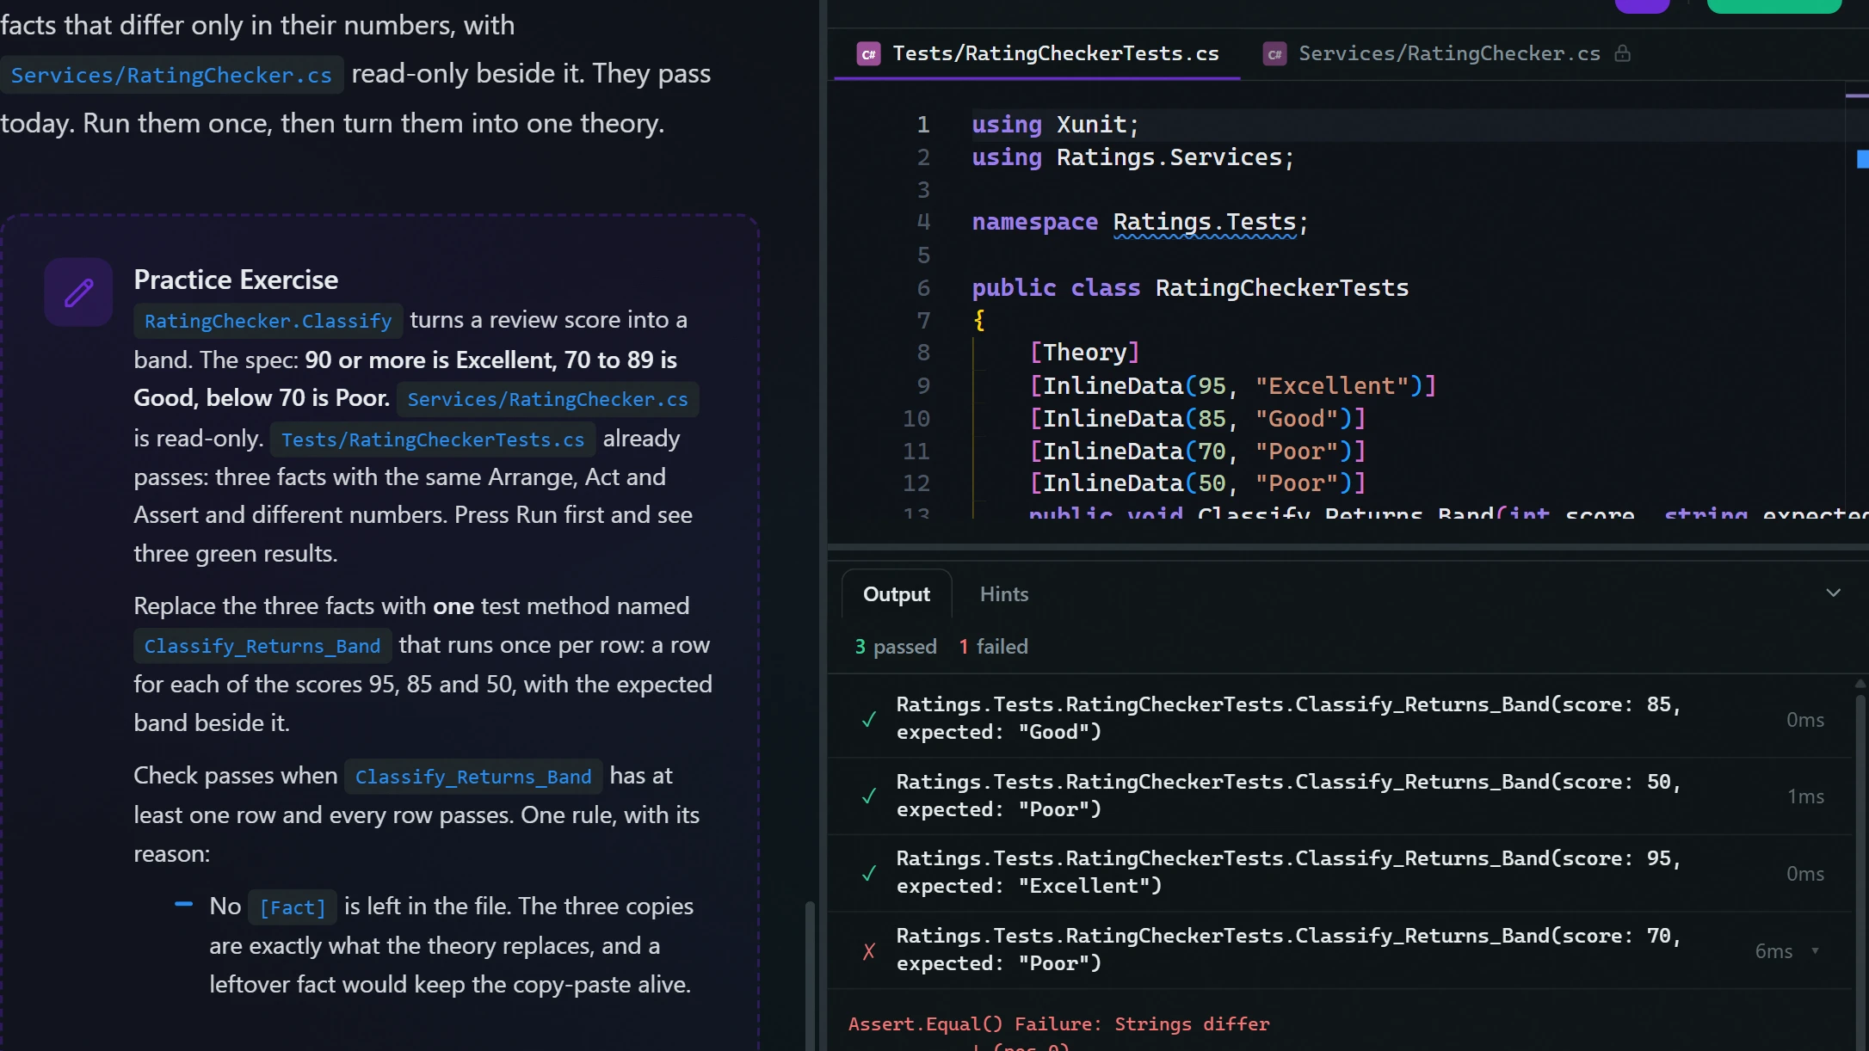Click the green check for score 85 test

click(x=869, y=719)
